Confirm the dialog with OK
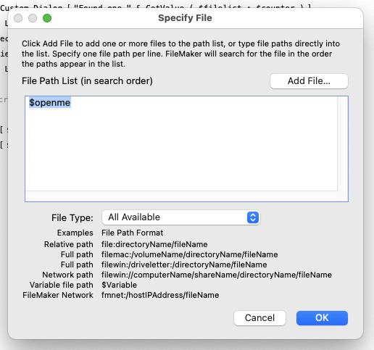This screenshot has width=374, height=350. click(x=322, y=318)
